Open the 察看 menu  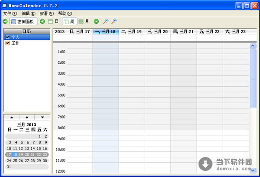click(46, 13)
